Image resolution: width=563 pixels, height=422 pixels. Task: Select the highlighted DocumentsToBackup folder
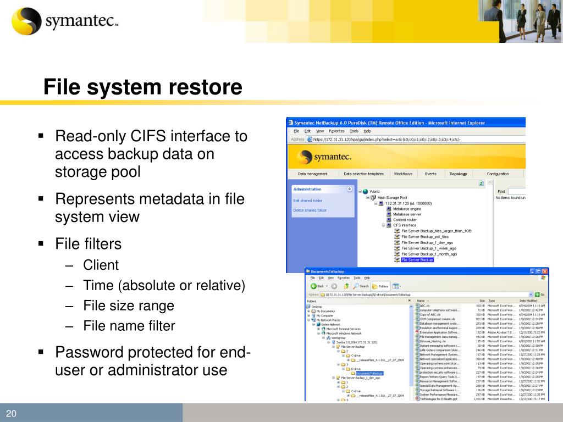(x=369, y=373)
